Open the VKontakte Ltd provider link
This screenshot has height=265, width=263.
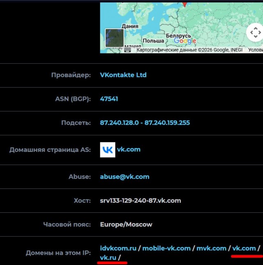123,75
